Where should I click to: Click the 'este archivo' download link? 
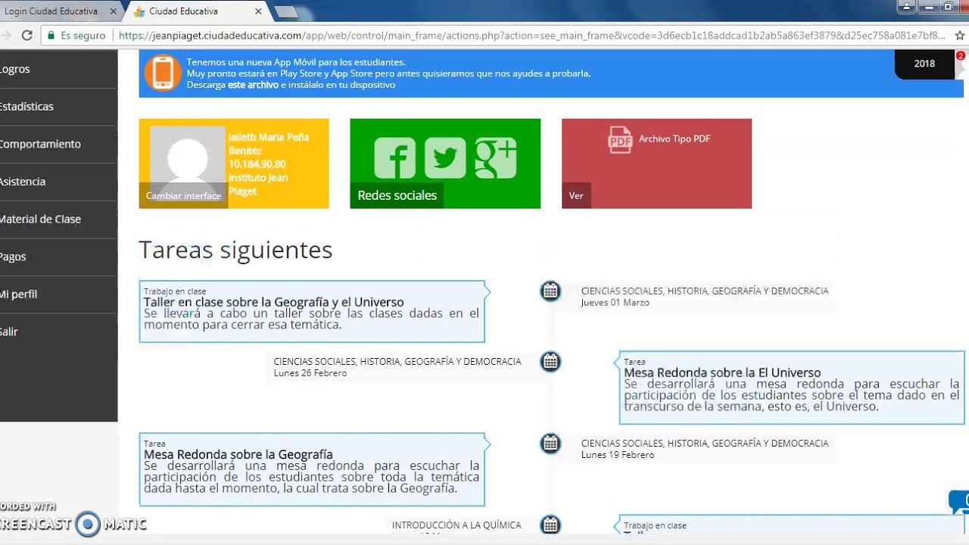click(x=253, y=85)
